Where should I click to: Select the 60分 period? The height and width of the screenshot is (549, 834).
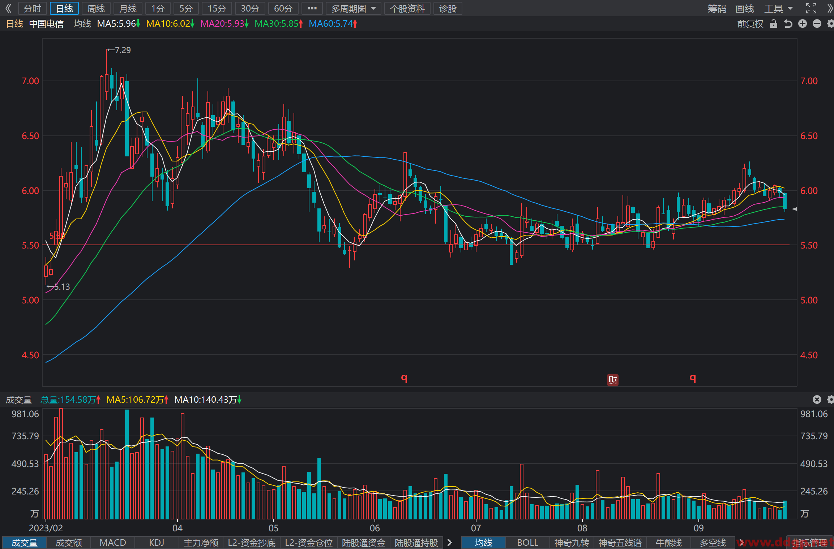click(283, 8)
